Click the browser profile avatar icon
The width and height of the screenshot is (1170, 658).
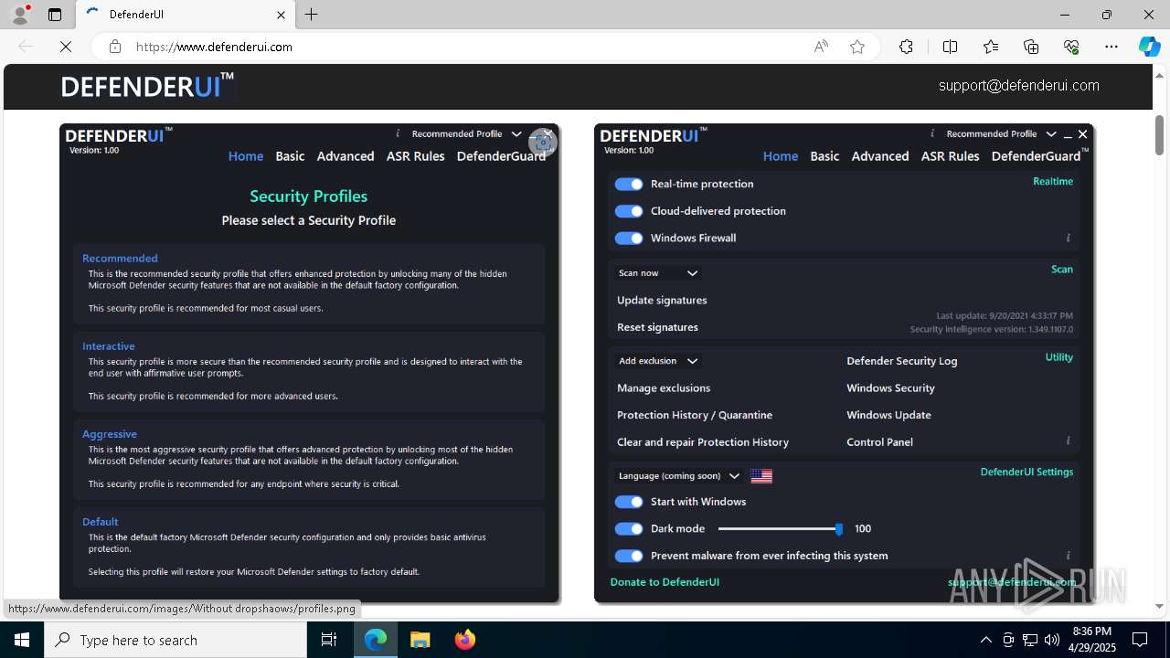pos(20,15)
